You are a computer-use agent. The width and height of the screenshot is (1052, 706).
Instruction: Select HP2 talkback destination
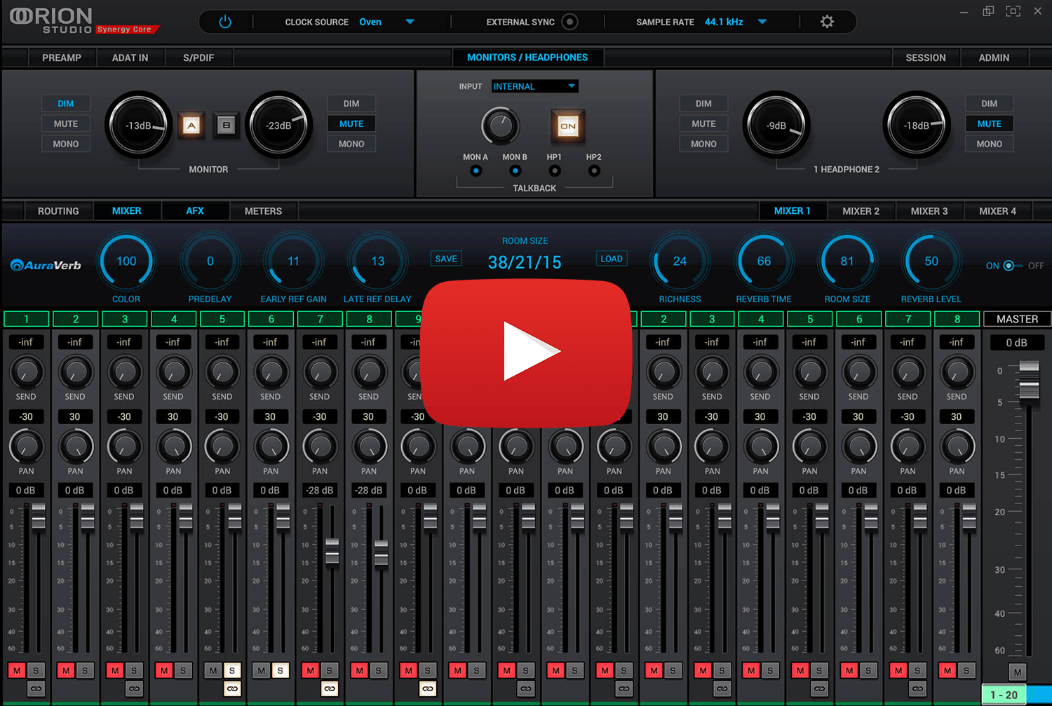click(x=594, y=170)
